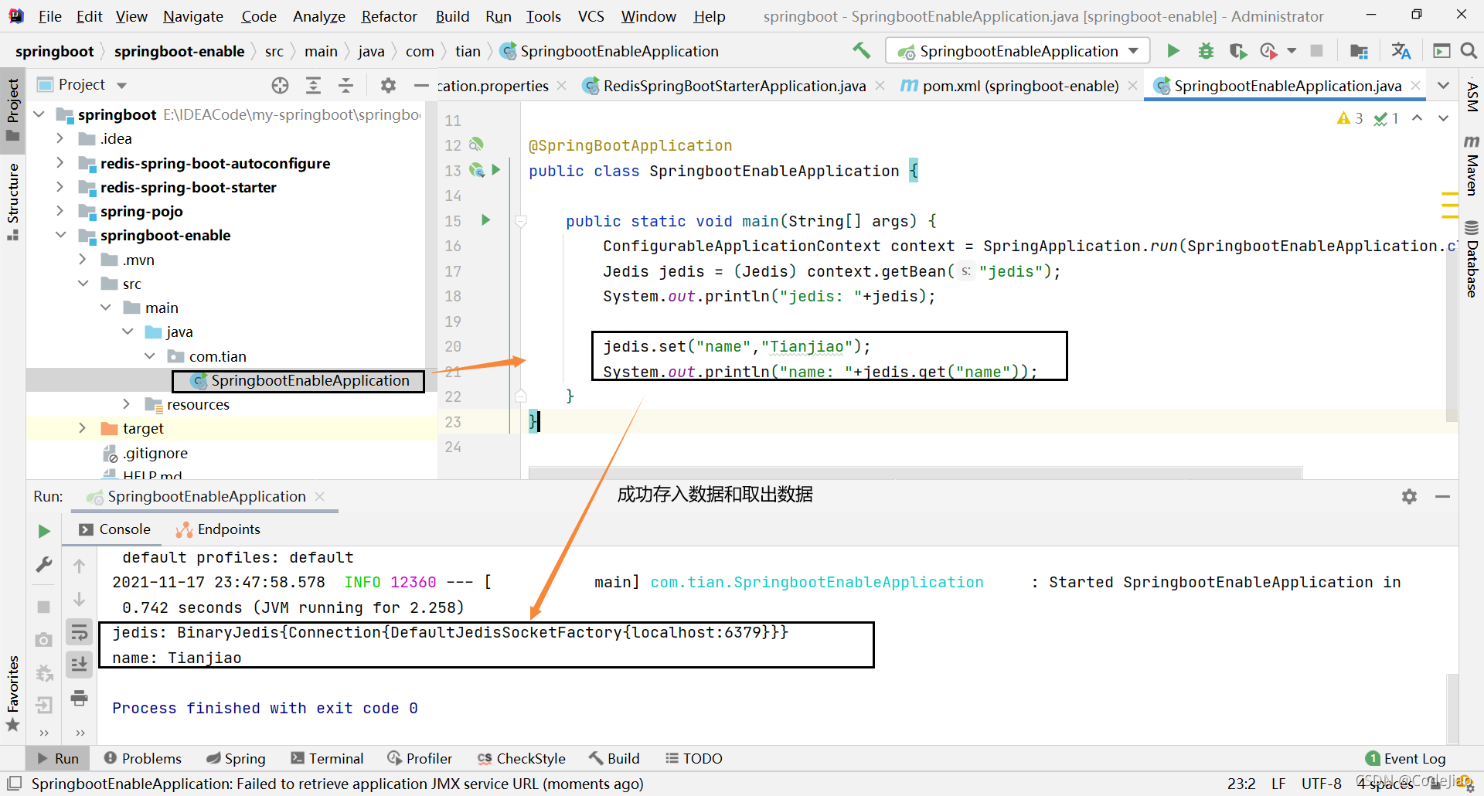Open Event Log button
The image size is (1484, 796).
click(x=1406, y=758)
